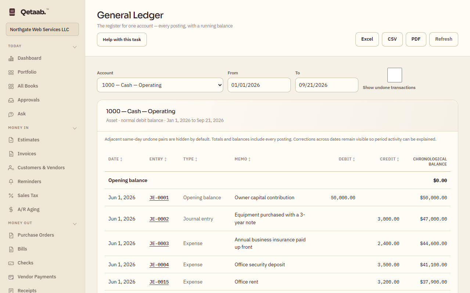Collapse the TODAY sidebar section

(75, 47)
